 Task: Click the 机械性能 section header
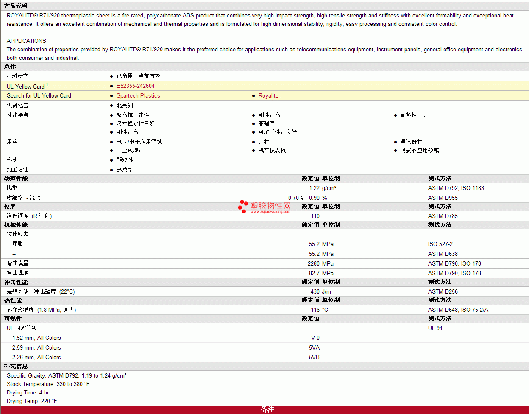pyautogui.click(x=16, y=225)
